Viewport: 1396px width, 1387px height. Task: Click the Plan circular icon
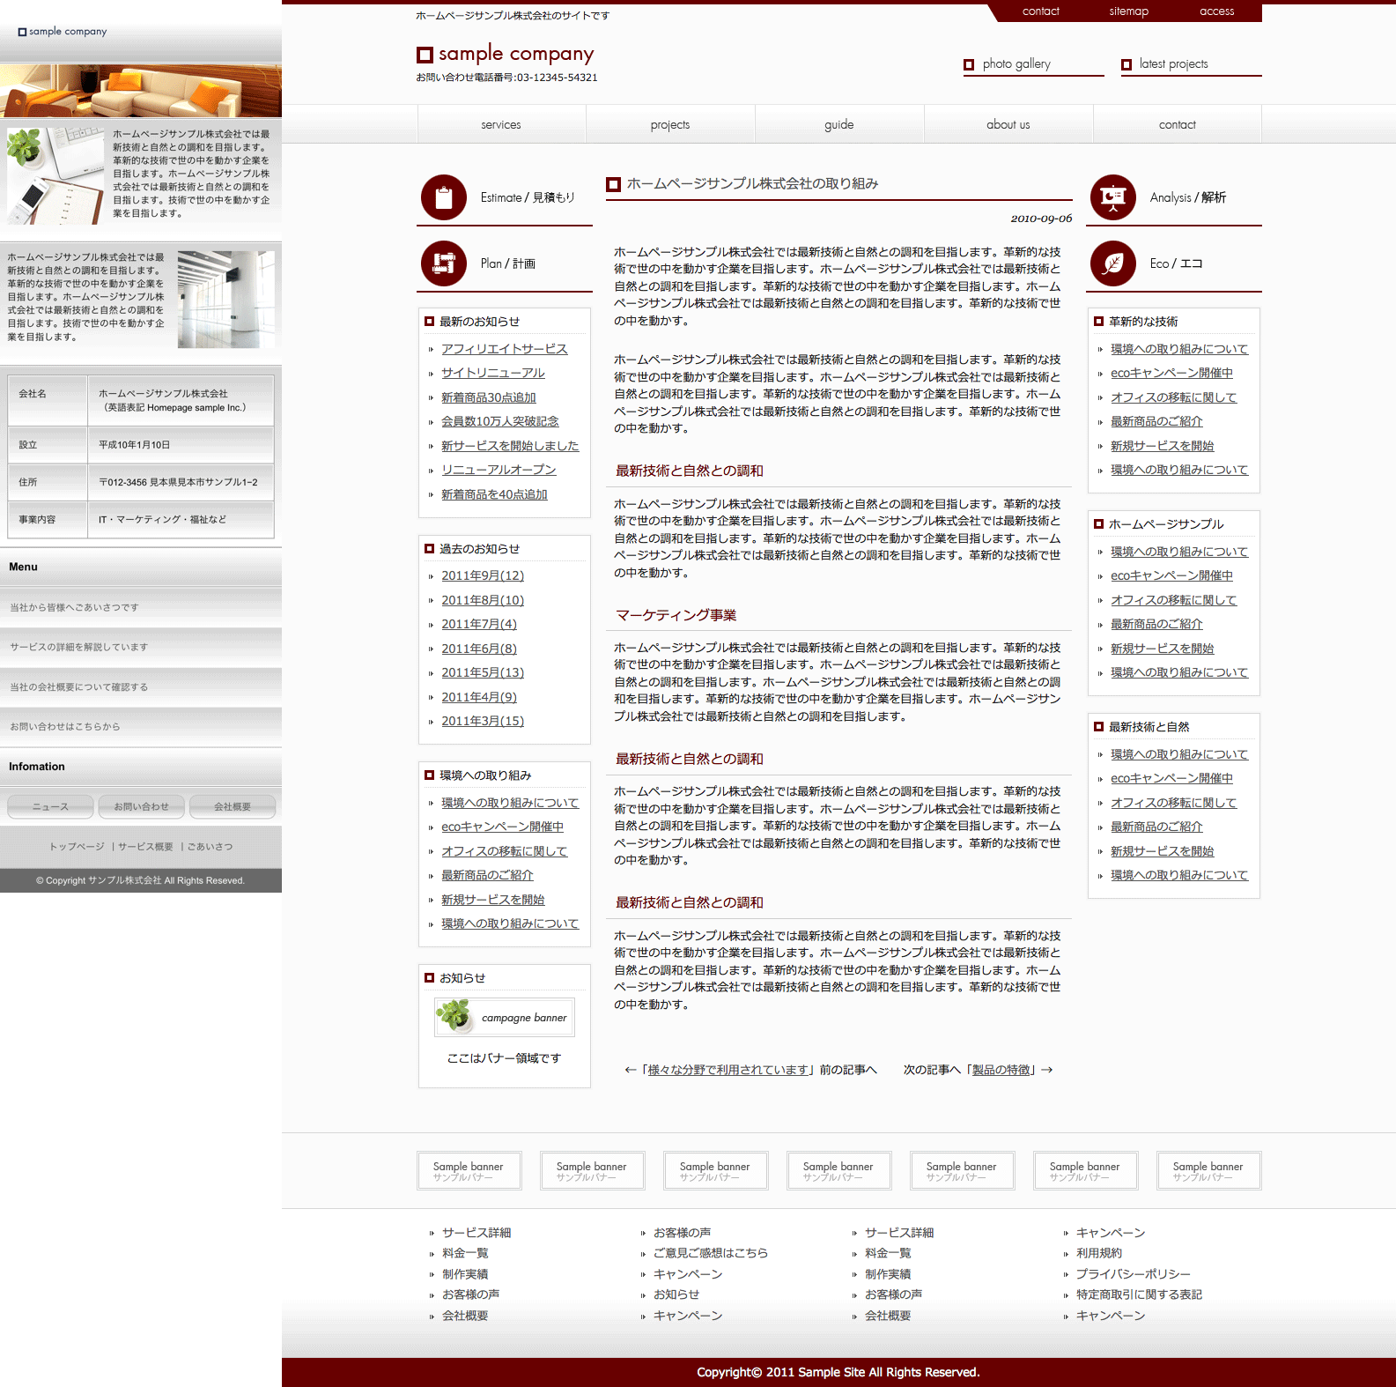pyautogui.click(x=444, y=263)
